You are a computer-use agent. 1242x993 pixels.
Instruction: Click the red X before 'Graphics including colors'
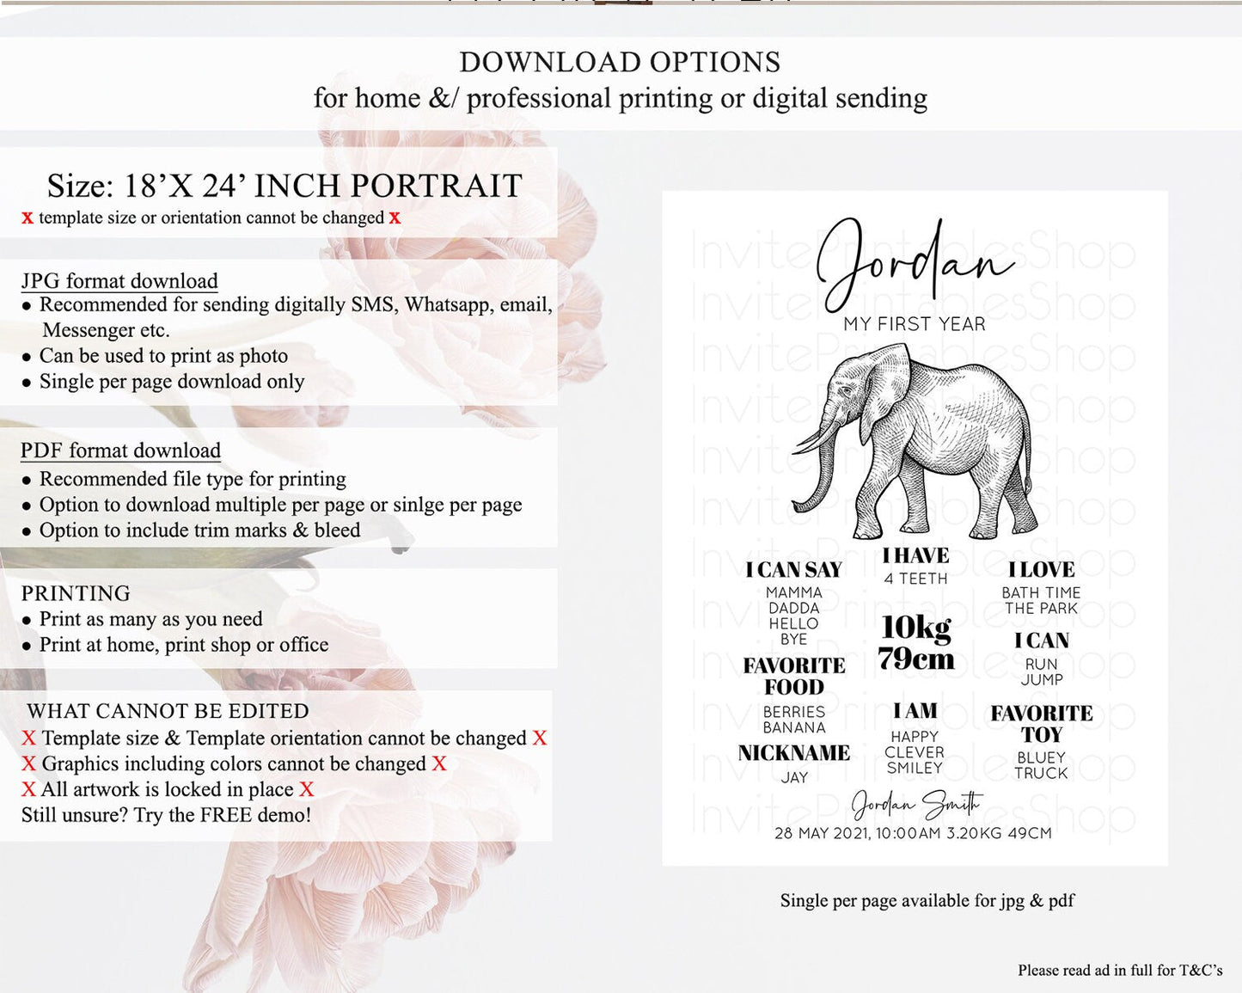point(29,763)
